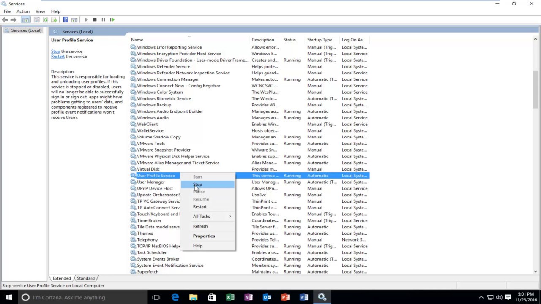Click the Export List toolbar icon
The height and width of the screenshot is (304, 541).
(54, 20)
